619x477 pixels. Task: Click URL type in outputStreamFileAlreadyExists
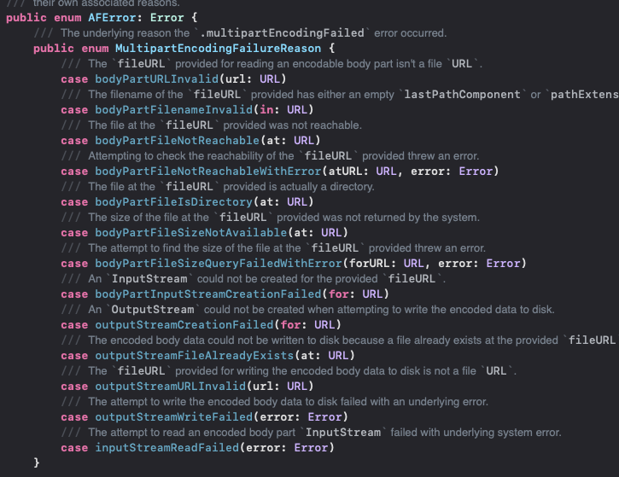(x=339, y=357)
